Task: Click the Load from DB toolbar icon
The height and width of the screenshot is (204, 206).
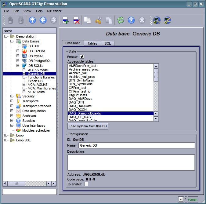Action: coord(10,20)
